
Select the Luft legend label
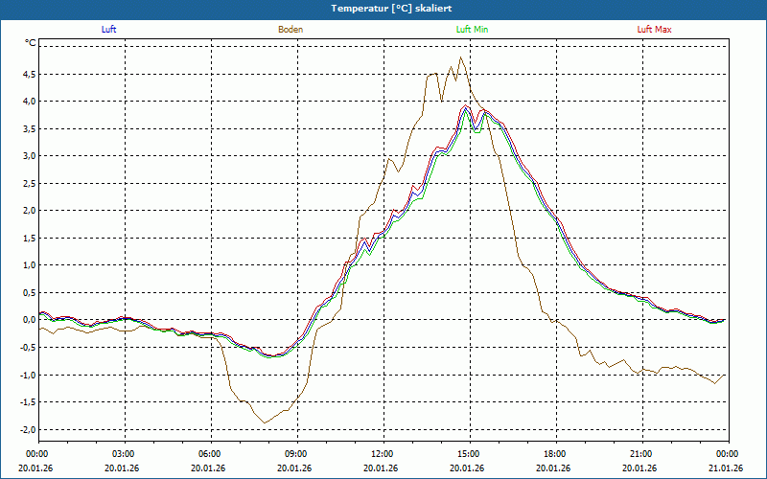tap(108, 30)
